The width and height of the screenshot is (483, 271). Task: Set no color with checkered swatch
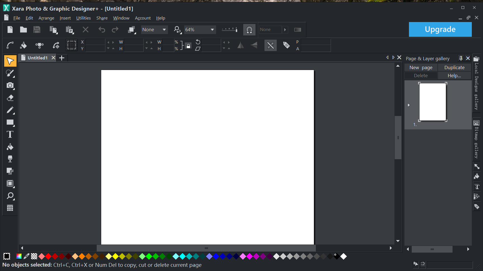coord(34,256)
